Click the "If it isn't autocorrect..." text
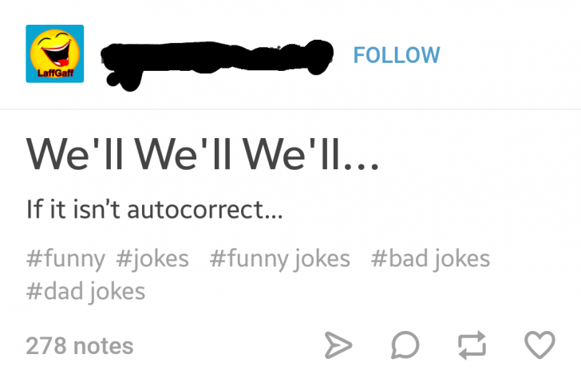 point(155,209)
